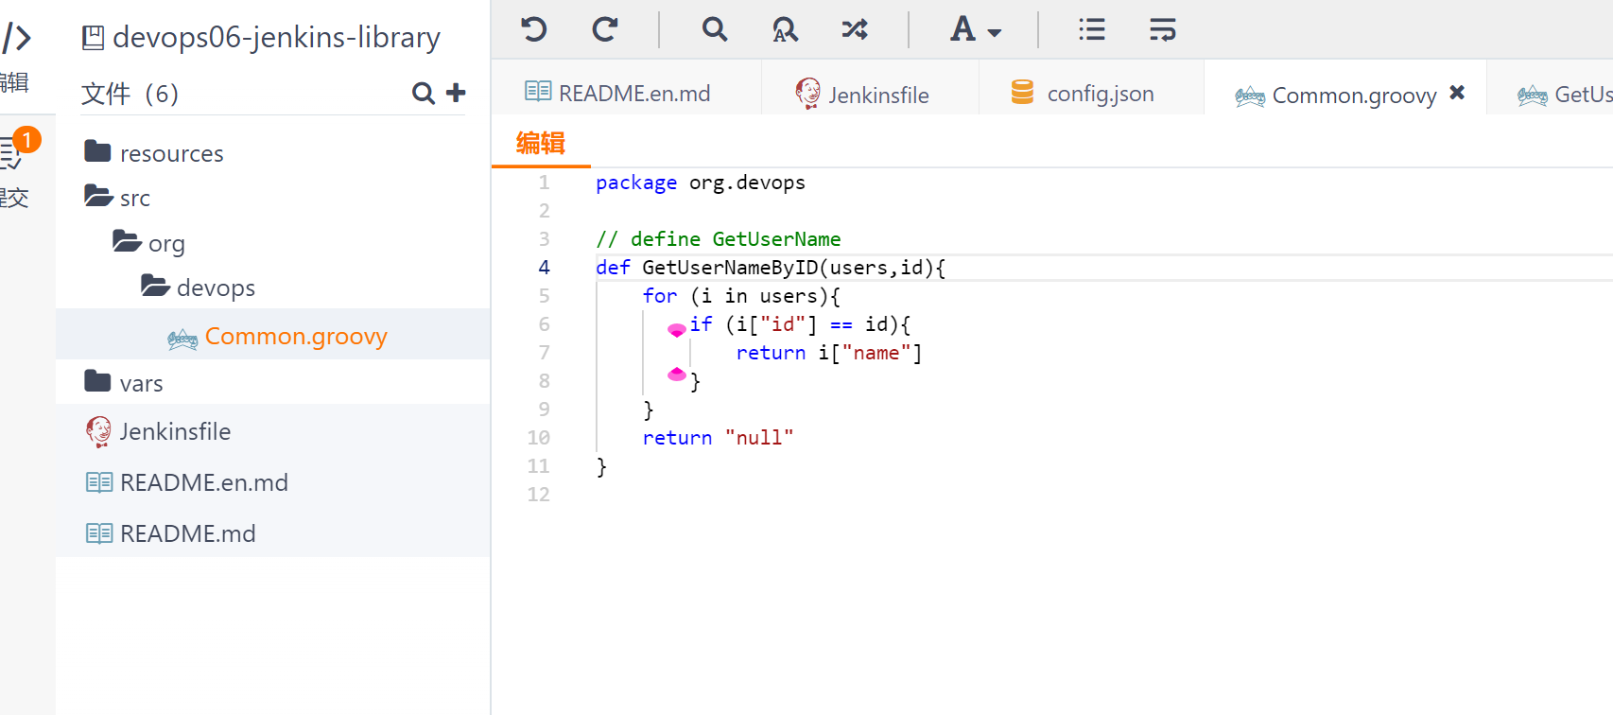Close the Common.groovy tab
1613x715 pixels.
coord(1457,93)
